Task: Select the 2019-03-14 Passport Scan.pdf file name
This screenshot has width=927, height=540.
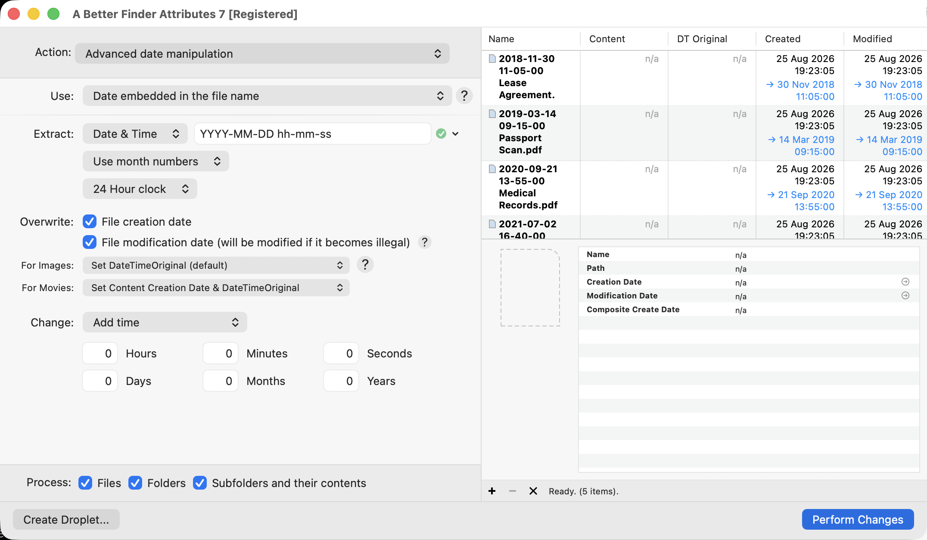Action: click(528, 132)
